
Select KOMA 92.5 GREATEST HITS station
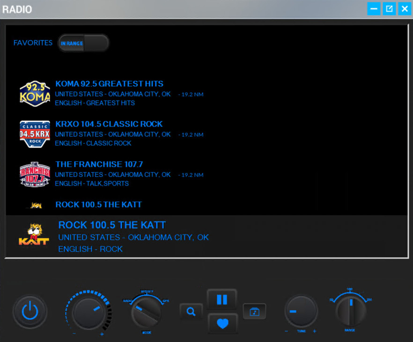tap(109, 83)
